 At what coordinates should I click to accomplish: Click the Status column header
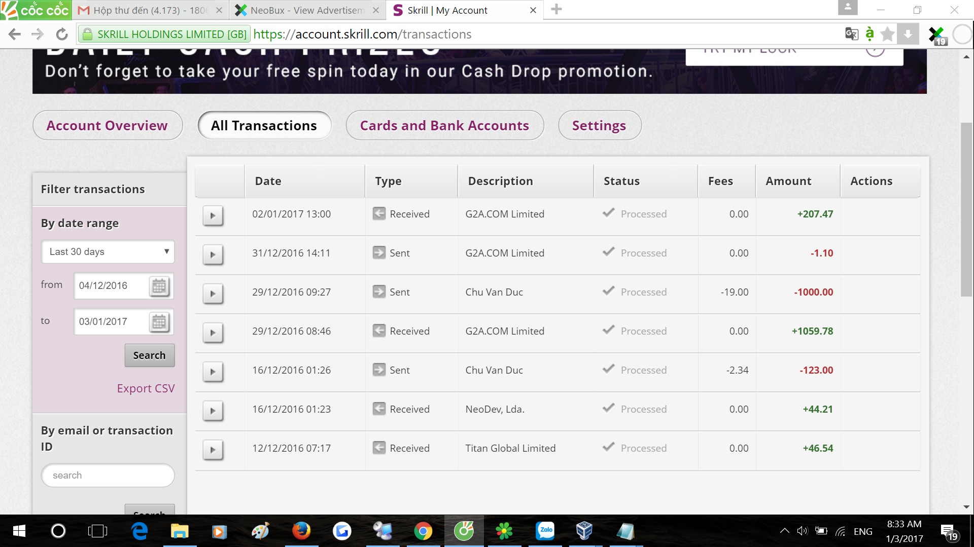tap(645, 181)
